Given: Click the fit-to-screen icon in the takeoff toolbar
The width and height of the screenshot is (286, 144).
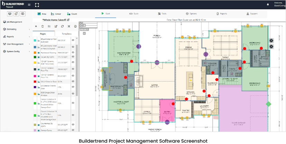Looking at the screenshot, I should point(69,26).
